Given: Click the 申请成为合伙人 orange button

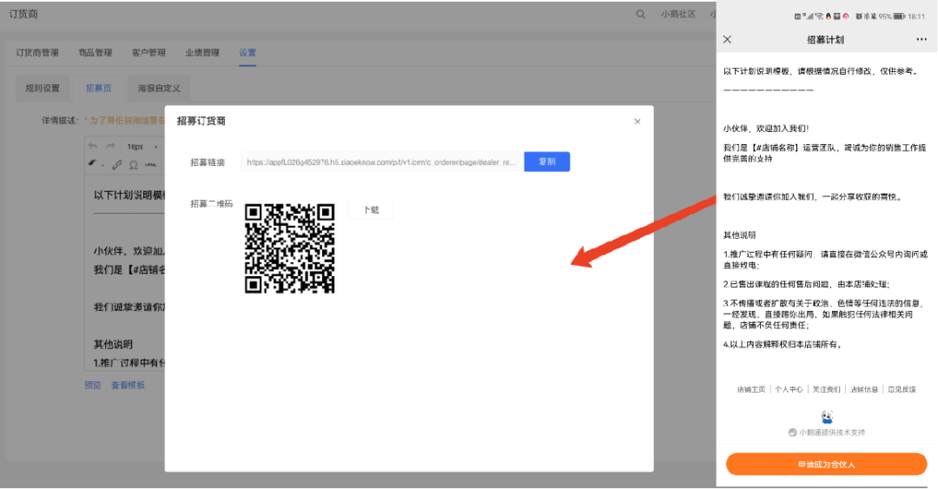Looking at the screenshot, I should (826, 464).
